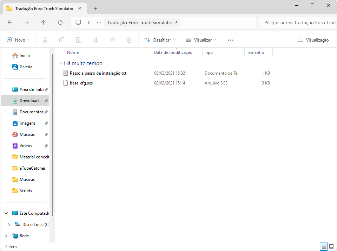Click the PC monitor icon in address bar
This screenshot has width=337, height=251.
click(78, 23)
